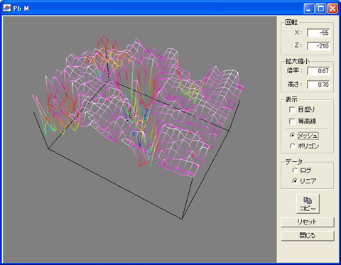This screenshot has height=265, width=341.
Task: Focus the 高さ height field
Action: [x=318, y=85]
